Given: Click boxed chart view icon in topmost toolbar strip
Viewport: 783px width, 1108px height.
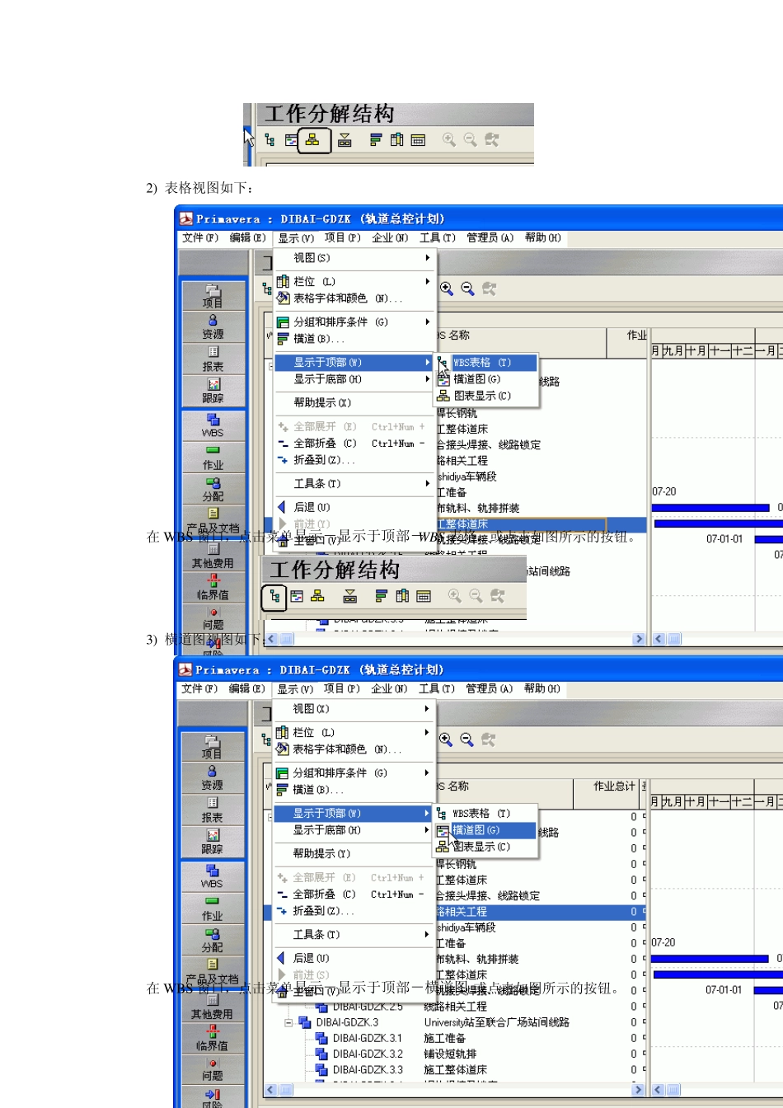Looking at the screenshot, I should [x=312, y=140].
